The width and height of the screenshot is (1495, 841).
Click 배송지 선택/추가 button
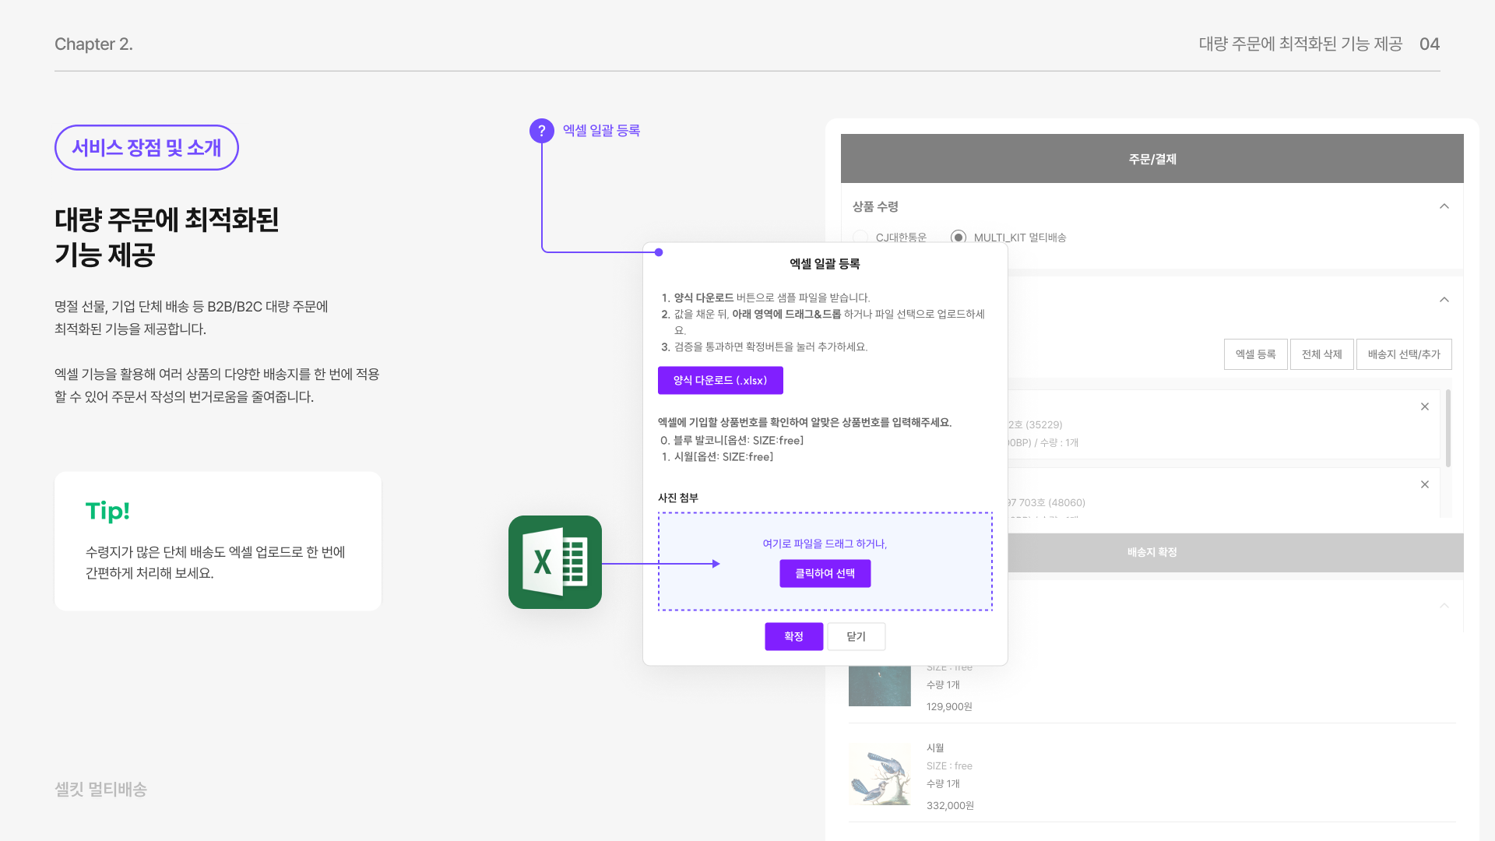pos(1403,354)
